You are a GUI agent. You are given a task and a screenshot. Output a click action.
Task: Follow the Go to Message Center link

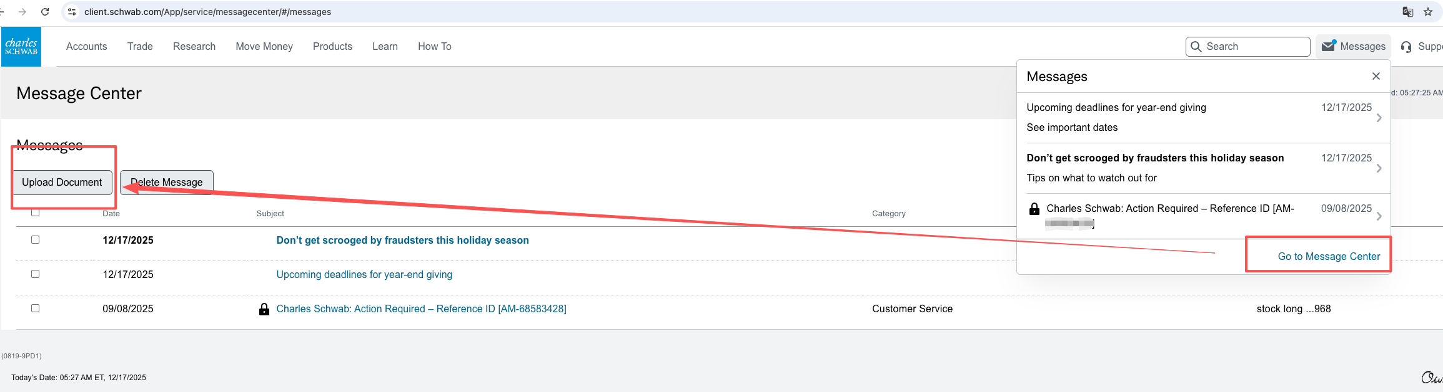click(1329, 257)
